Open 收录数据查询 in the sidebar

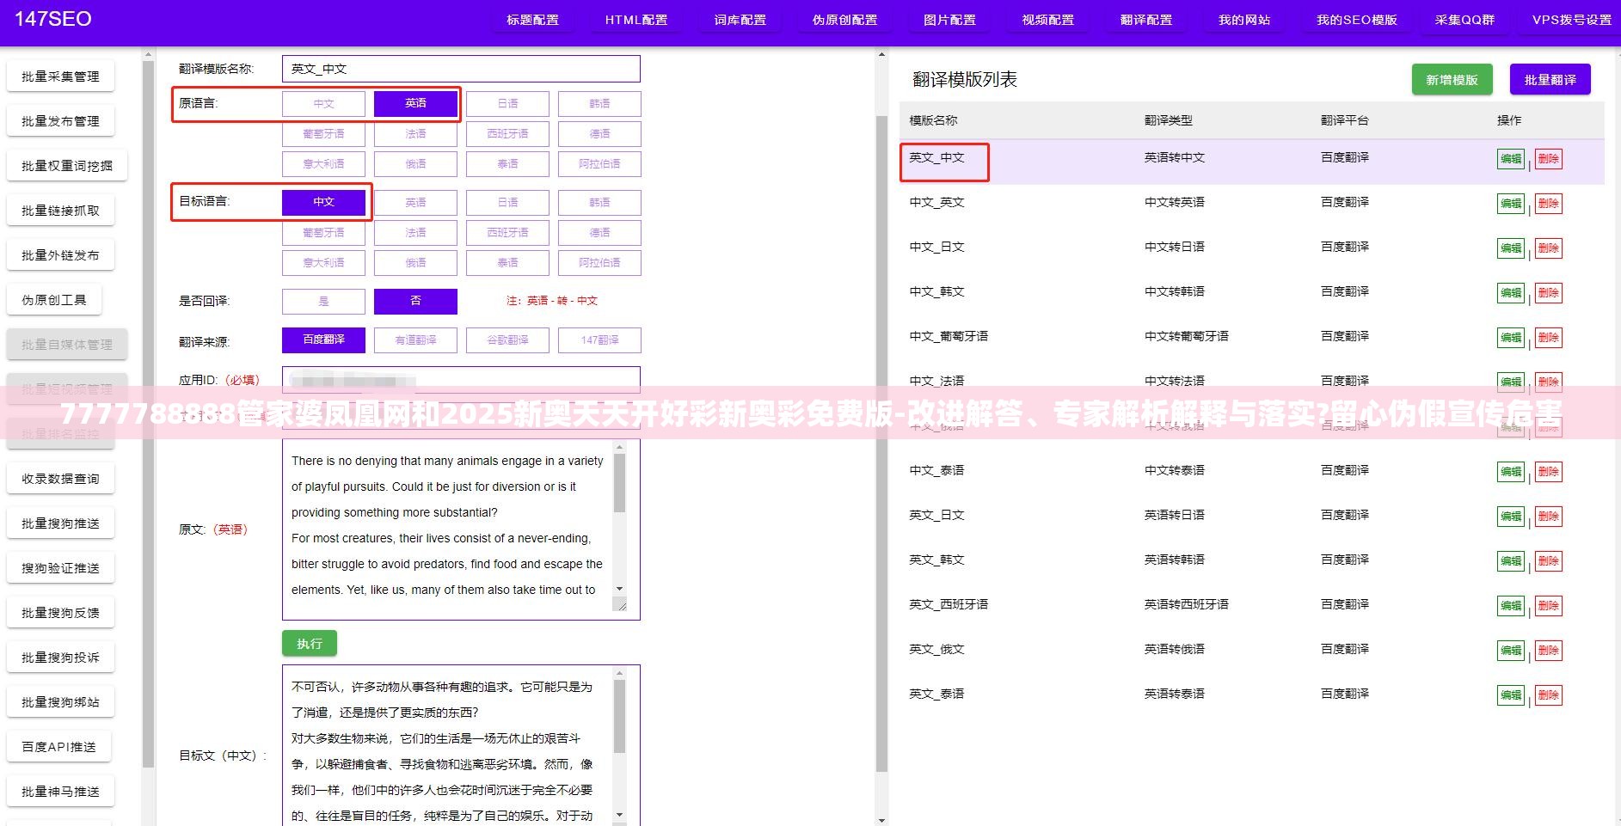(x=60, y=479)
